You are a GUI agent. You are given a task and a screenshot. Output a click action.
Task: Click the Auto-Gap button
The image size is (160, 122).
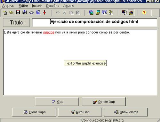[x=80, y=112]
